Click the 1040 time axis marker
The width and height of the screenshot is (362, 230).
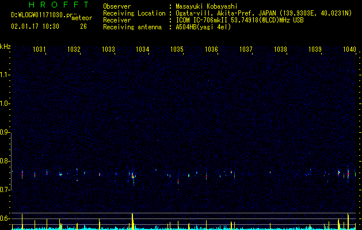click(349, 49)
